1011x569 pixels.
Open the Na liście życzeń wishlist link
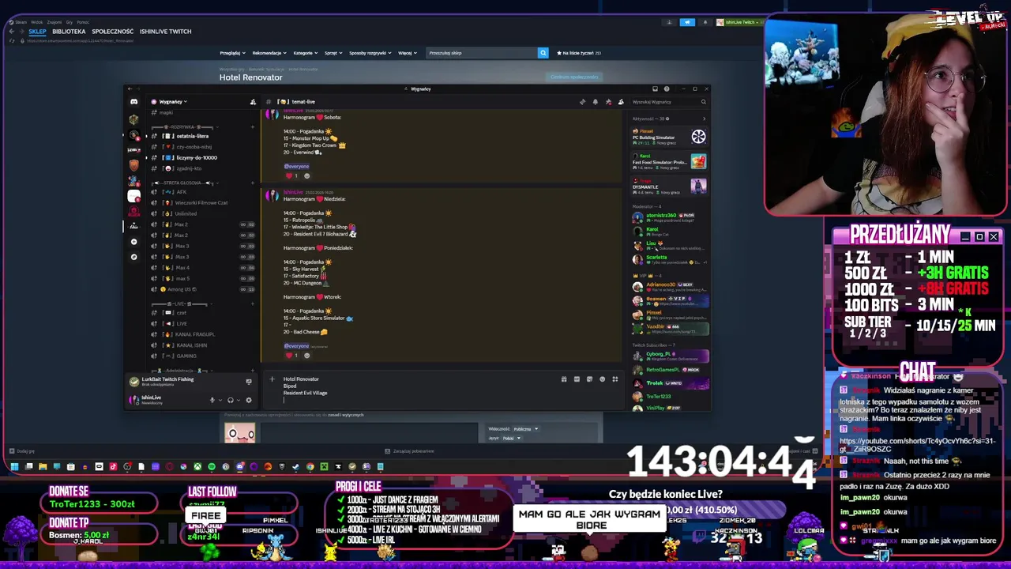[x=579, y=53]
